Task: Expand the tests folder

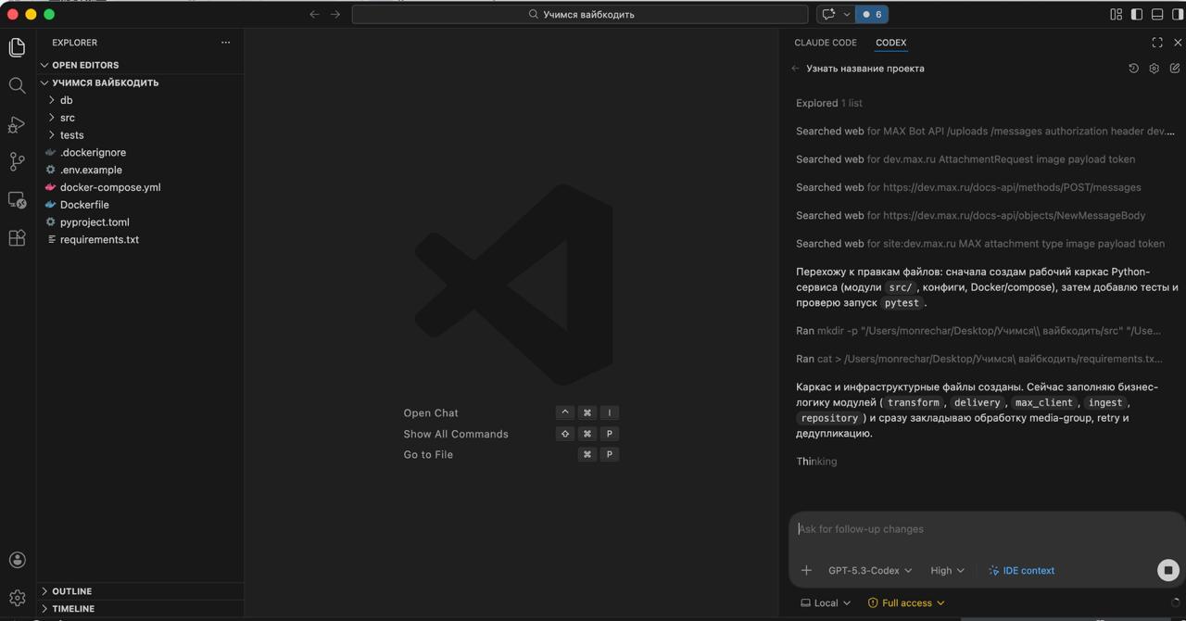Action: coord(141,135)
